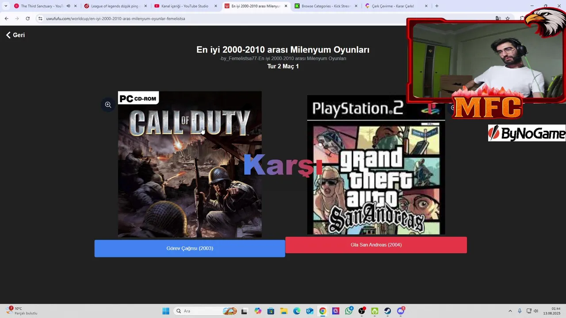Launch Copilot from taskbar

pyautogui.click(x=258, y=311)
